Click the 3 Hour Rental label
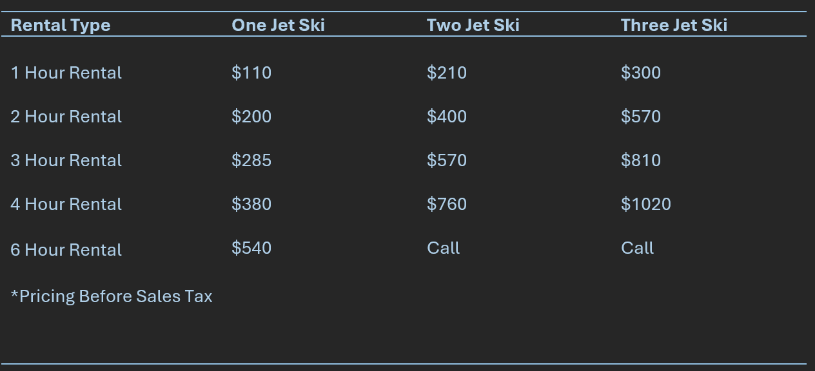Image resolution: width=815 pixels, height=371 pixels. tap(66, 160)
